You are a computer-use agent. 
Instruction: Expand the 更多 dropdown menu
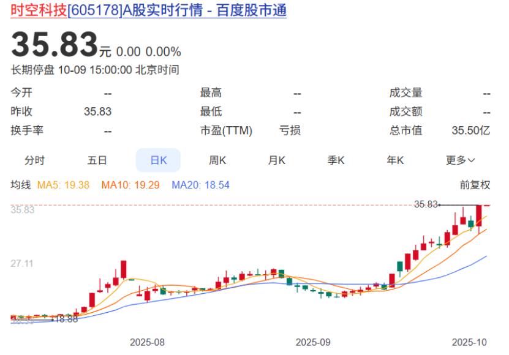[x=459, y=160]
